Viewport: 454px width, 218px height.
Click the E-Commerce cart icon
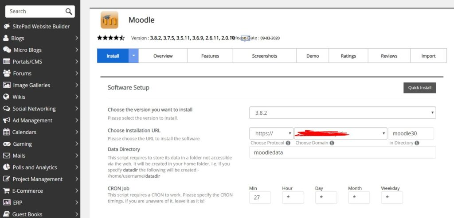pyautogui.click(x=6, y=191)
